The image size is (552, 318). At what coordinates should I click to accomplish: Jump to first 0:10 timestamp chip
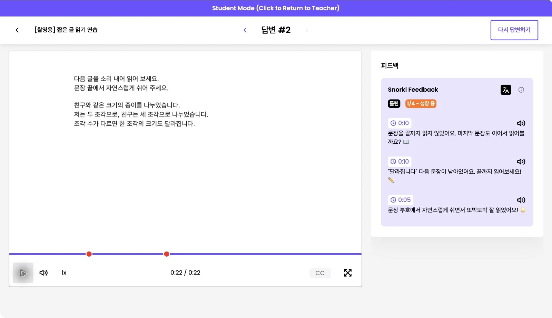tap(400, 123)
